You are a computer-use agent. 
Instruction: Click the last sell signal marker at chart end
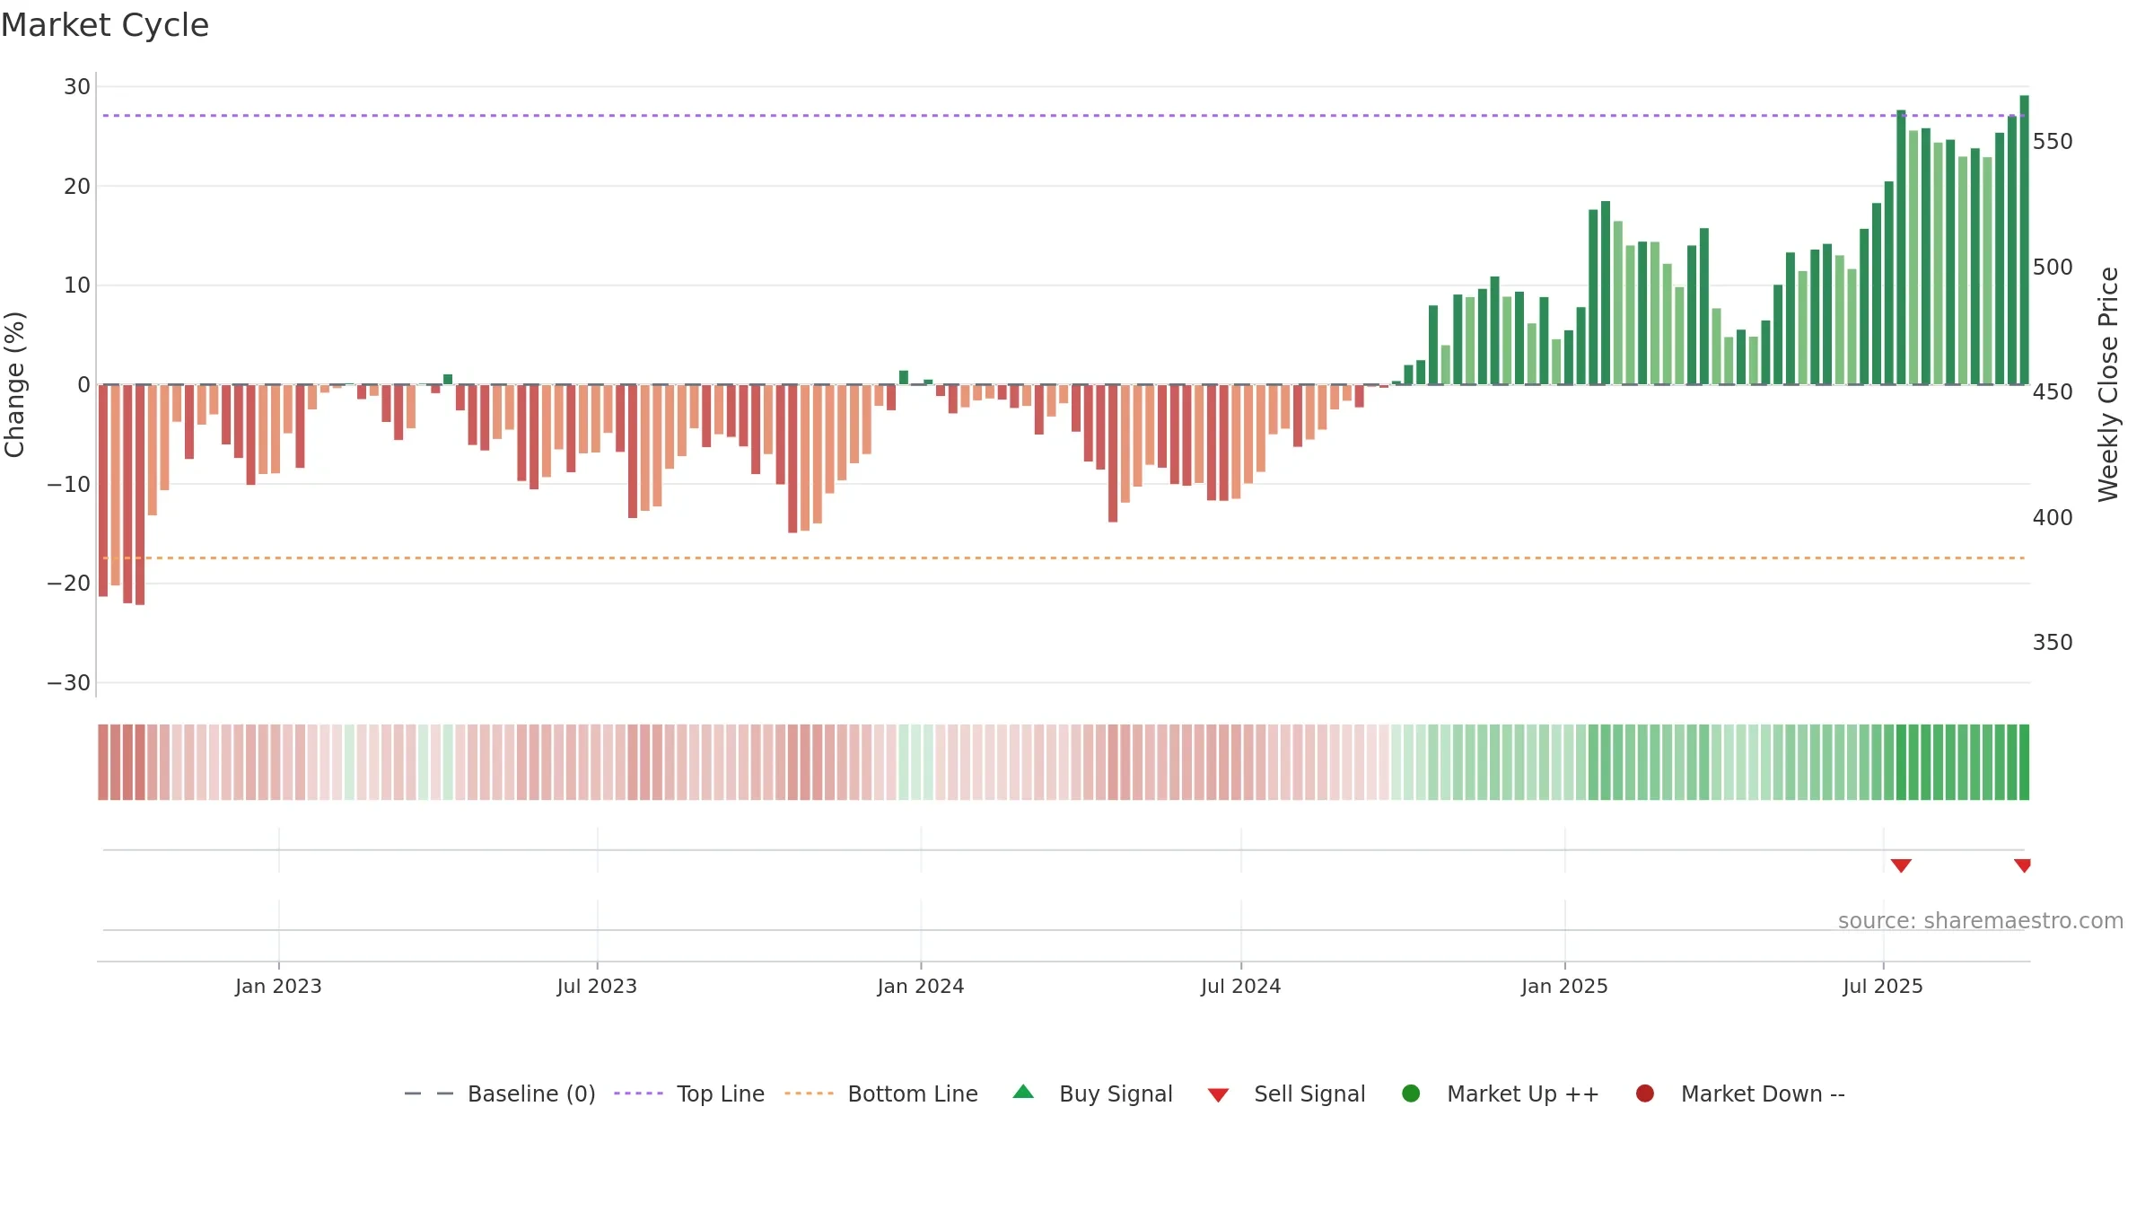pos(2023,865)
